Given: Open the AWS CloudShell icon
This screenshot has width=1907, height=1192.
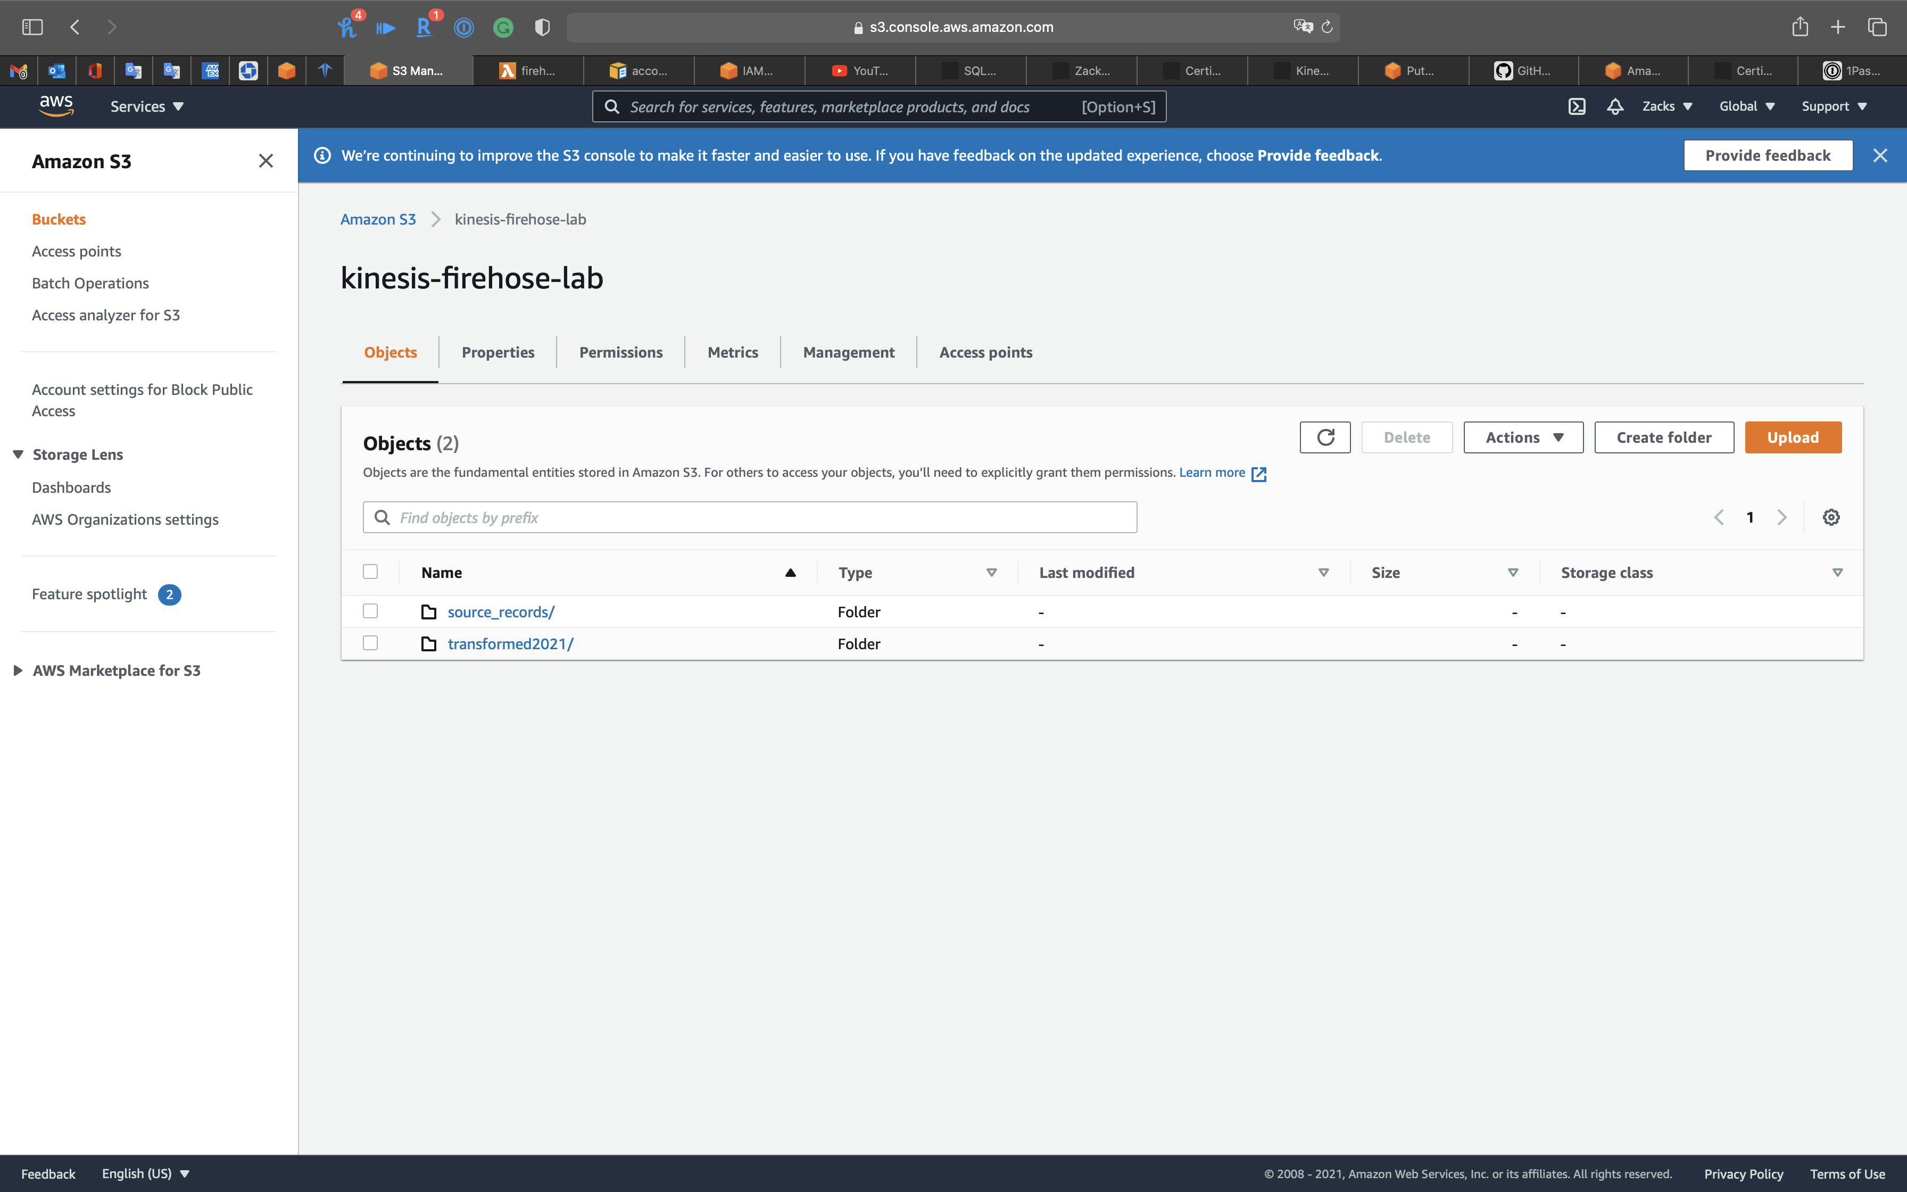Looking at the screenshot, I should tap(1576, 106).
